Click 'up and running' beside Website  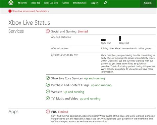tap(74, 92)
